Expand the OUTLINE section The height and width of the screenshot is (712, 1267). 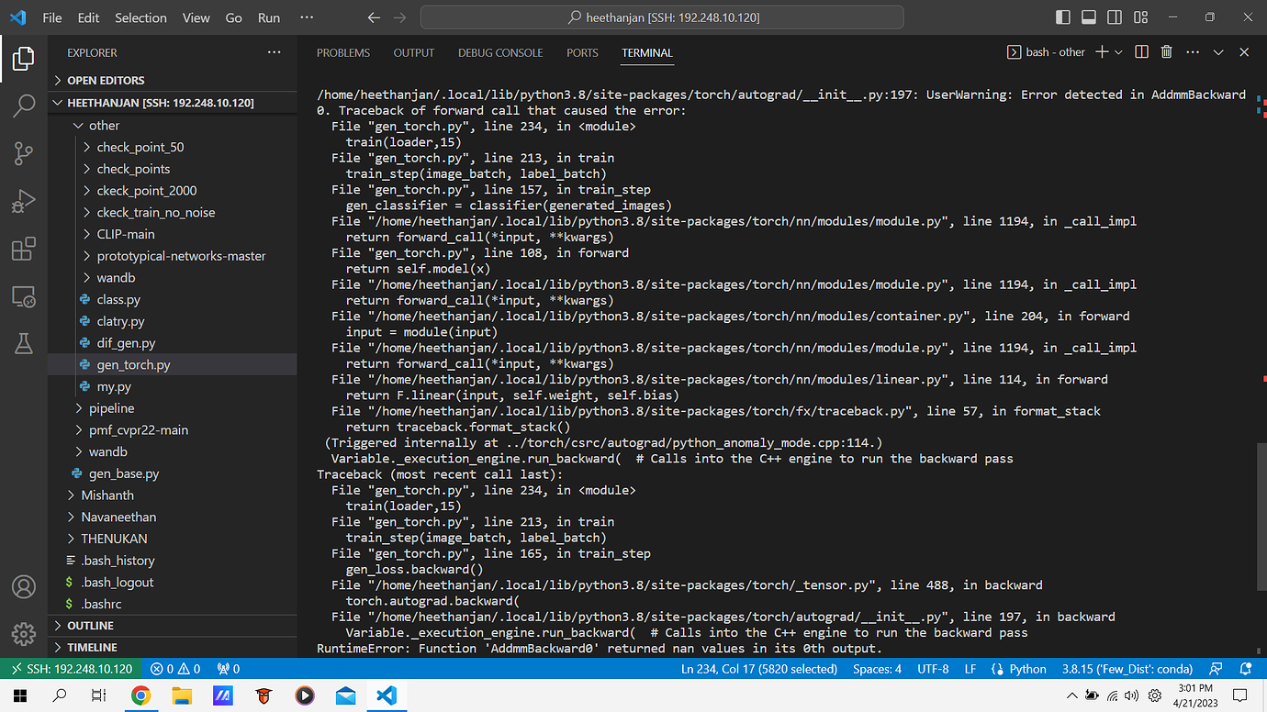click(x=90, y=626)
